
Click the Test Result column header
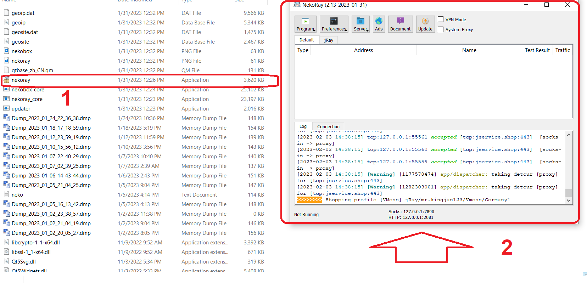[537, 50]
